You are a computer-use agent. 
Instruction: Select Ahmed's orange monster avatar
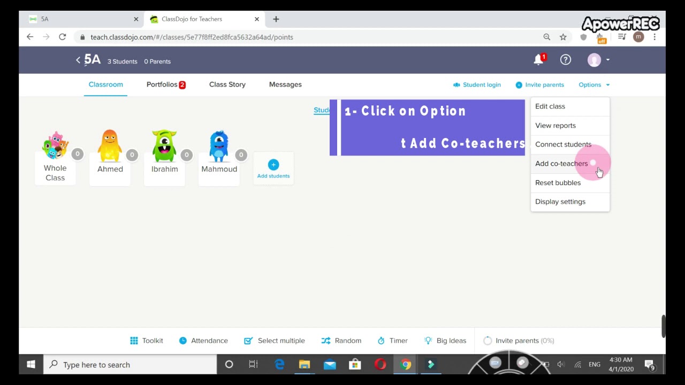point(110,145)
